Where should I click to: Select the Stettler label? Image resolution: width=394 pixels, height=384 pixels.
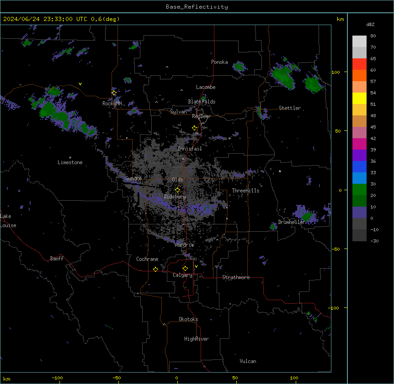pos(290,108)
